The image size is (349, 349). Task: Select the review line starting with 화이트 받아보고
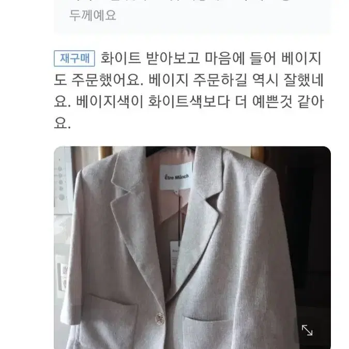tap(211, 58)
